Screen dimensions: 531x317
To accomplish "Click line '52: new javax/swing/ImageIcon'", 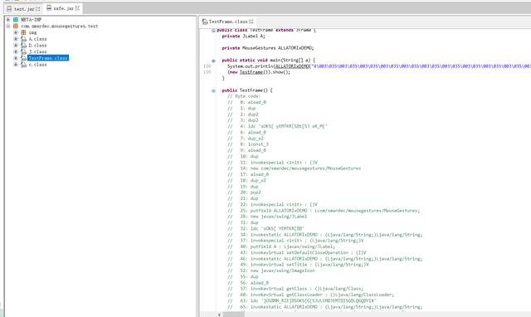I will [271, 271].
